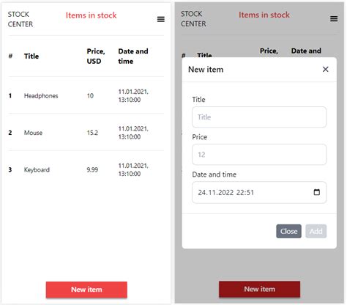Select the Headphones row
Viewport: 347px width, 305px height.
[x=86, y=95]
